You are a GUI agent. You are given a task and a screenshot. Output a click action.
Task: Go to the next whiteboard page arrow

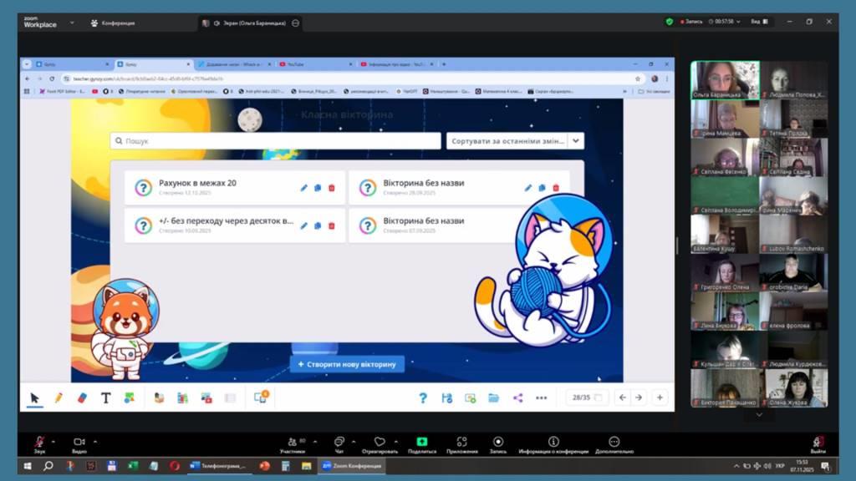click(x=639, y=398)
